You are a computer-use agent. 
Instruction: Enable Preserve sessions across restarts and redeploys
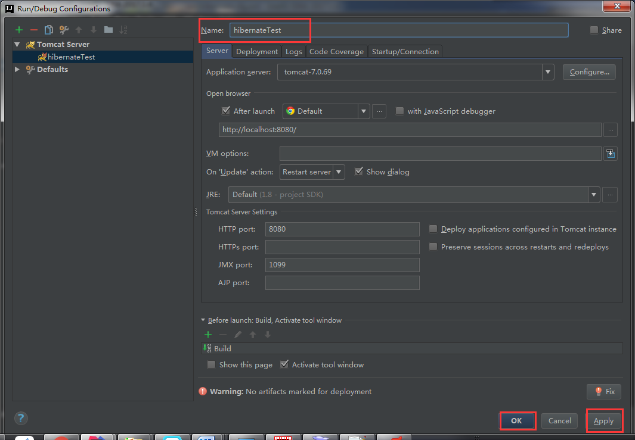[x=433, y=246]
